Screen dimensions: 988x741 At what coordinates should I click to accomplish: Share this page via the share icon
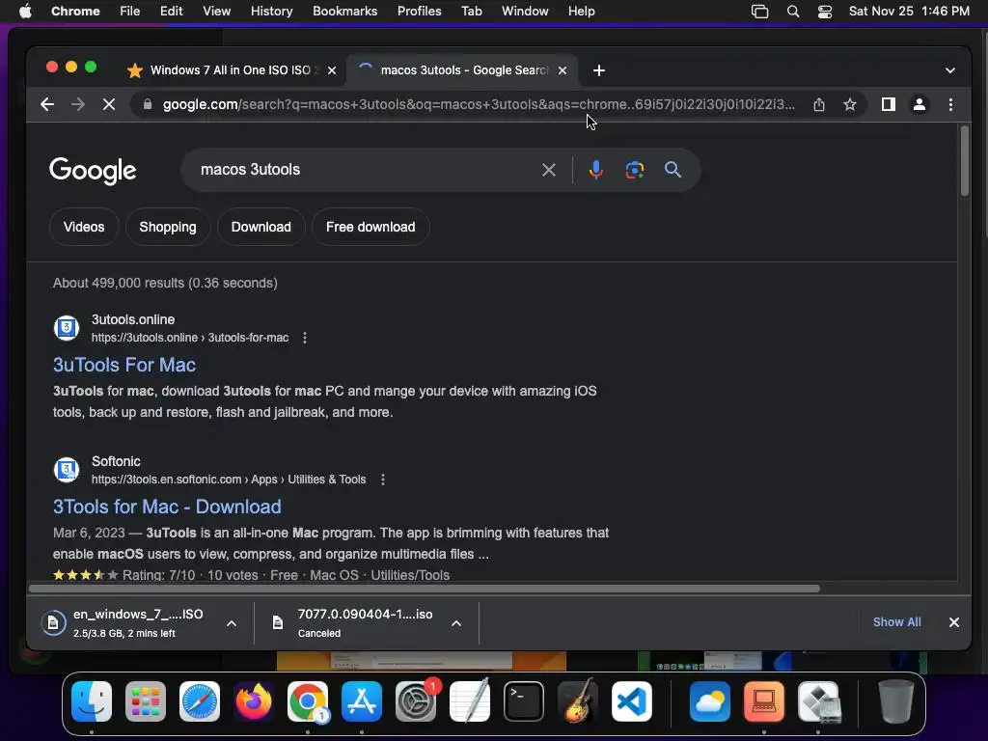coord(818,104)
